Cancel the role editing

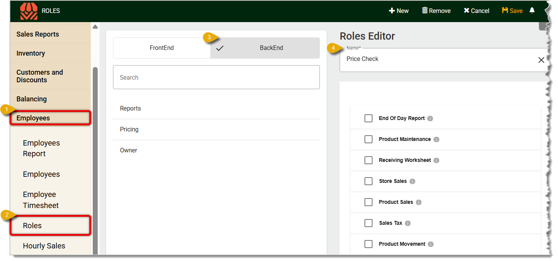click(476, 11)
